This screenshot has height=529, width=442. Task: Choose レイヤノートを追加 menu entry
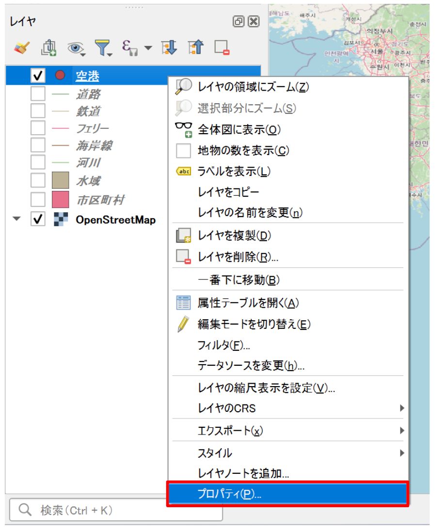coord(288,473)
